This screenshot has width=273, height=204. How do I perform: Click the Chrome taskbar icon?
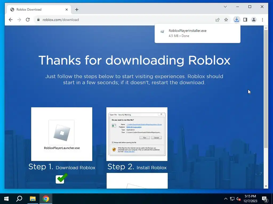pos(46,199)
